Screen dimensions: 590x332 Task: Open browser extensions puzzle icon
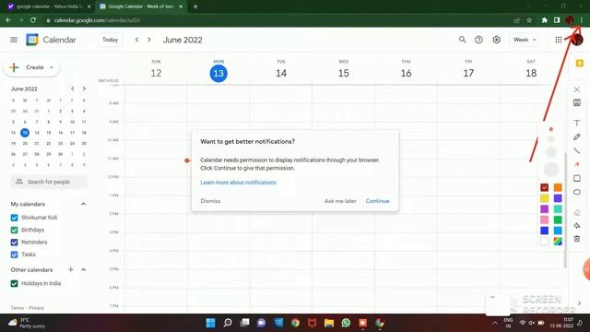point(544,20)
